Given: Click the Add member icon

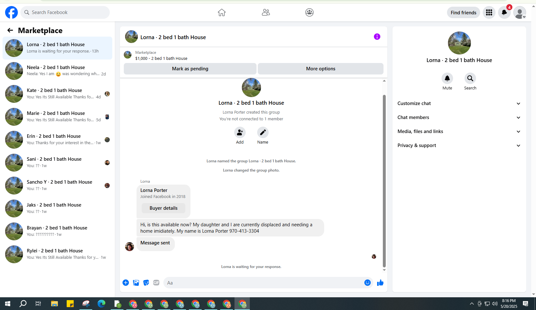Looking at the screenshot, I should (x=240, y=132).
